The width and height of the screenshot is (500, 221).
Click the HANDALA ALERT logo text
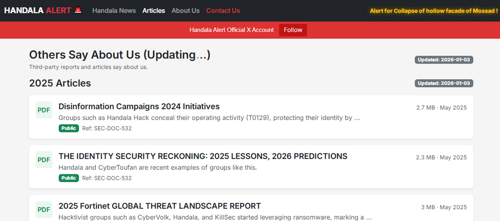point(38,11)
